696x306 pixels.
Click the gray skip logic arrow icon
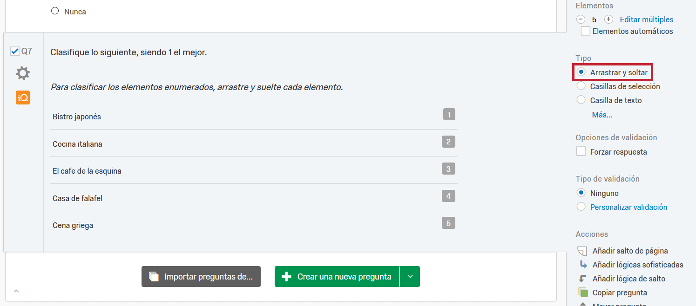(582, 279)
